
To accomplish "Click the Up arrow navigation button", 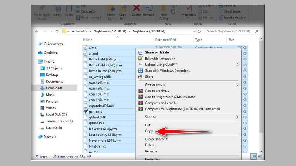I will (57, 31).
